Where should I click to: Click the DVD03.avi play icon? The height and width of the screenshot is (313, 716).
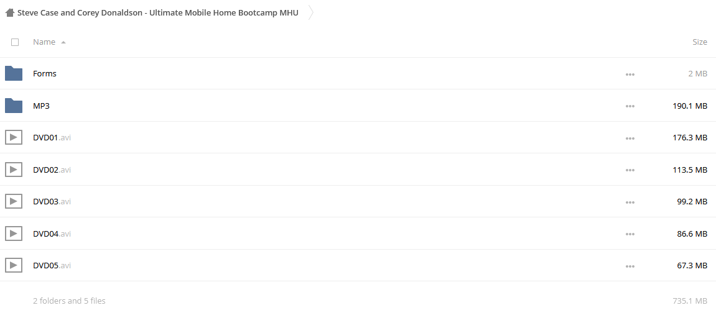[14, 201]
